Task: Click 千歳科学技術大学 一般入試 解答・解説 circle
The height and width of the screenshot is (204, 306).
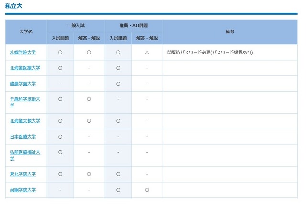Action: pos(89,99)
